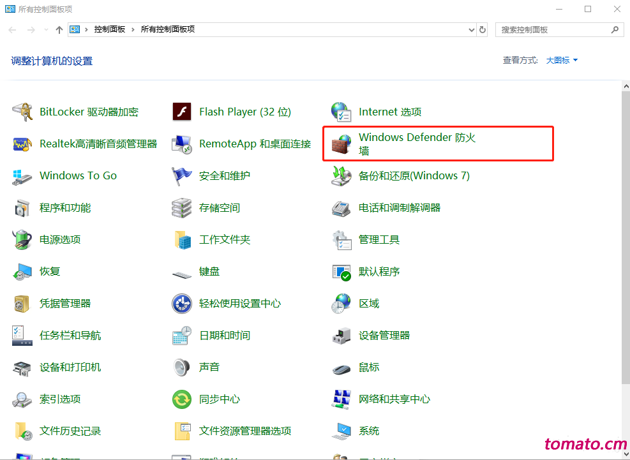Click the 轻松使用设置中心 icon
The image size is (630, 460).
182,304
